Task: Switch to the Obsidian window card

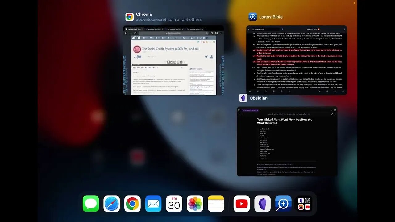Action: tap(287, 142)
